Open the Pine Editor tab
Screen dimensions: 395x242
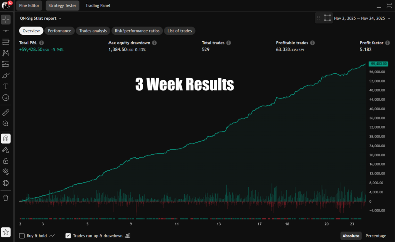tap(29, 6)
